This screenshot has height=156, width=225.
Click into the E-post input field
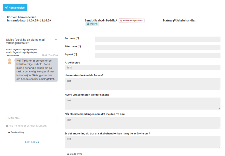[x=157, y=55]
